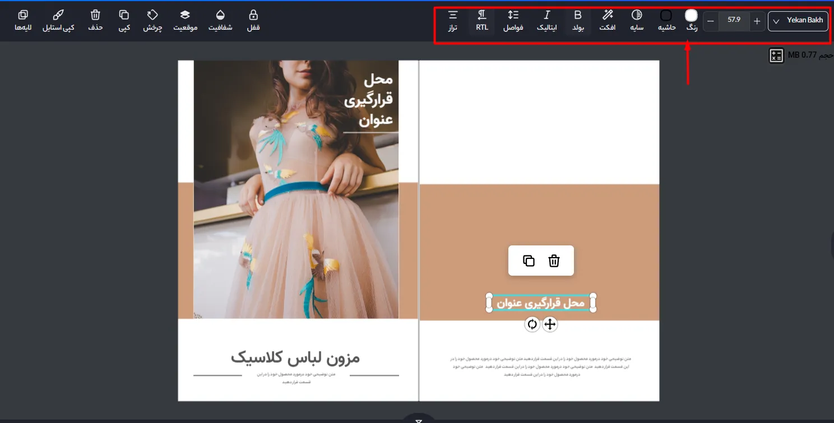The image size is (834, 423).
Task: Open the Border (حاشیه) color swatch
Action: (x=666, y=16)
